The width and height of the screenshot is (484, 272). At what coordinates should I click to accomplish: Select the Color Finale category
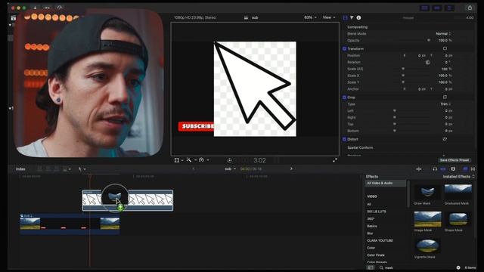tap(376, 255)
